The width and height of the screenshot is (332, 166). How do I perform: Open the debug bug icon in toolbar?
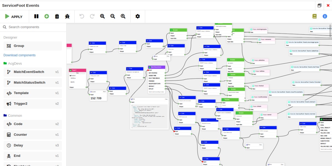pyautogui.click(x=67, y=16)
